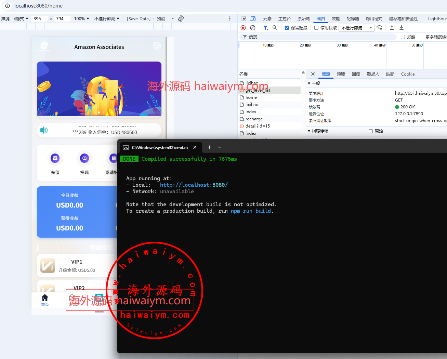
Task: Click the stop recording network log icon
Action: pyautogui.click(x=243, y=28)
